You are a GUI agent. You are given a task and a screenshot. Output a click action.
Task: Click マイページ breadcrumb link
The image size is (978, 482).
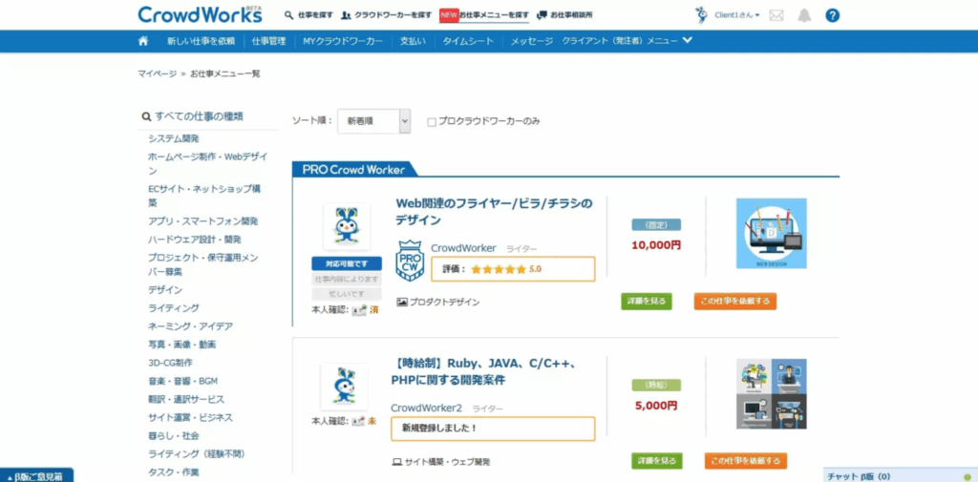[157, 73]
